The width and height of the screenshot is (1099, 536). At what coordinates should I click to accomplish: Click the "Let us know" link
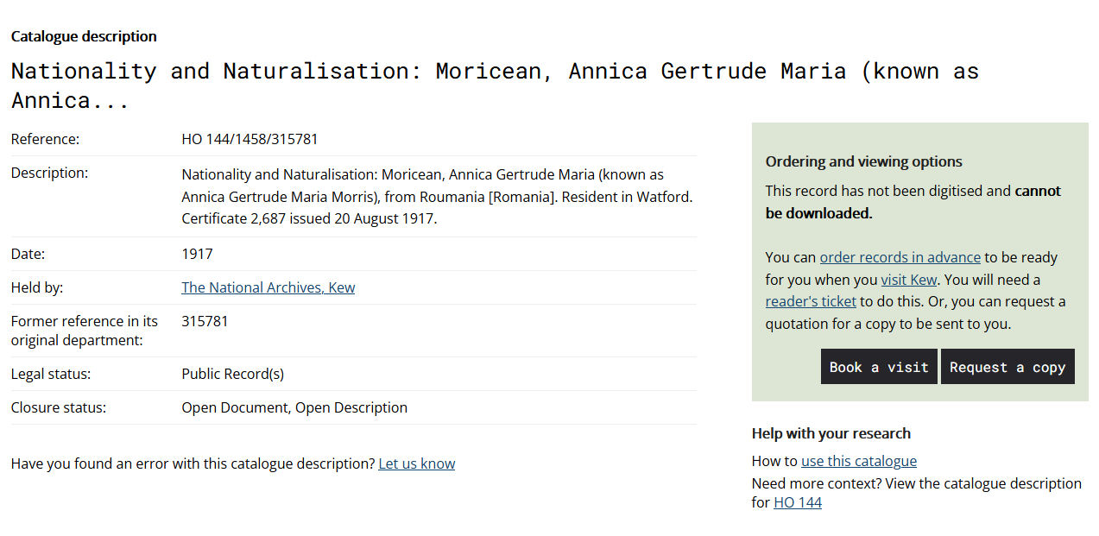tap(416, 463)
